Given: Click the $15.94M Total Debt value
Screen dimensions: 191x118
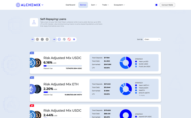Looking at the screenshot, I should [107, 87].
